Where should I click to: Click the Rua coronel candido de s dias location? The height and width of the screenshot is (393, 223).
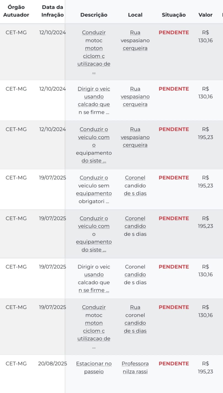coord(135,319)
